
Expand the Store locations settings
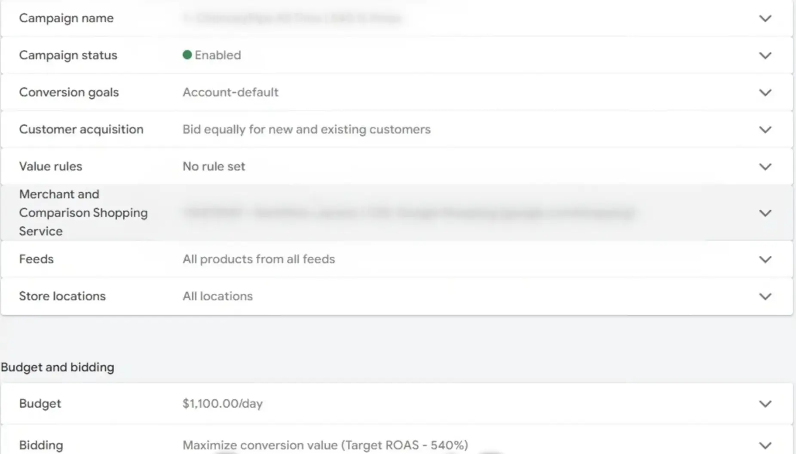(765, 296)
